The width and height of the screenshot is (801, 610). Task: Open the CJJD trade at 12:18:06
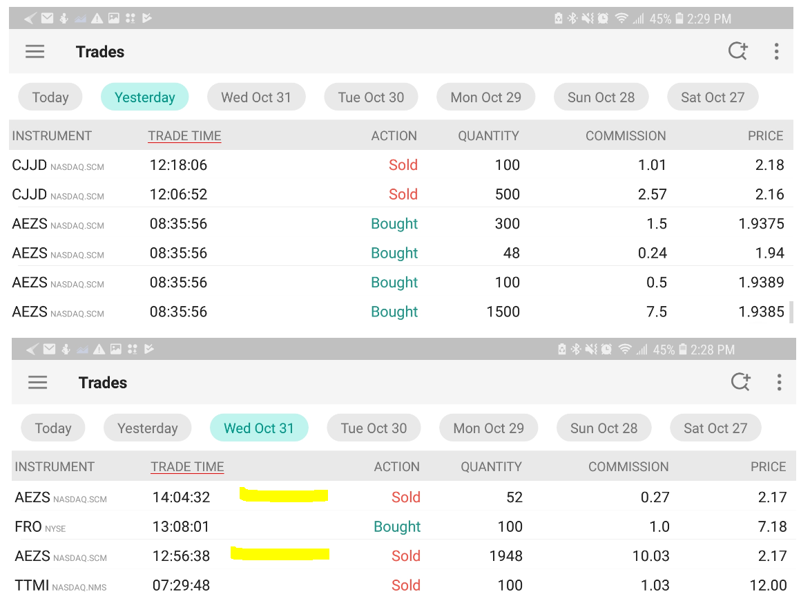tap(276, 165)
